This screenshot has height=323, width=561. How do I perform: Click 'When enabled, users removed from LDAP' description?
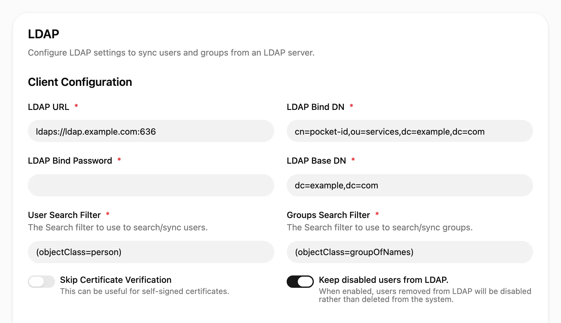pos(425,295)
